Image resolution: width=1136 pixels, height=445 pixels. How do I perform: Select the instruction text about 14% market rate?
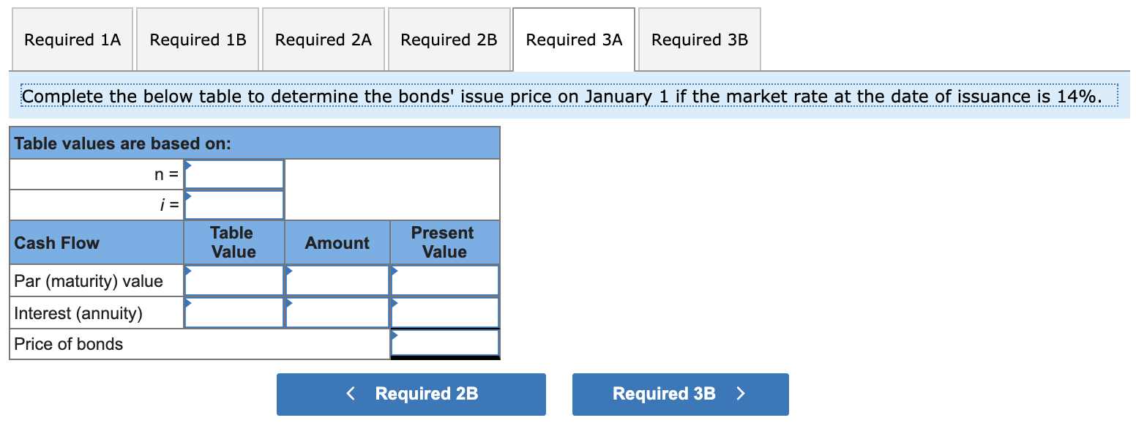(x=568, y=96)
